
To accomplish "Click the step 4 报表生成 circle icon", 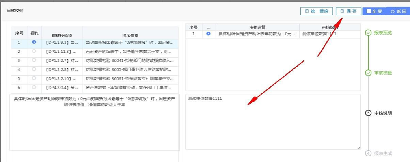I will (368, 153).
